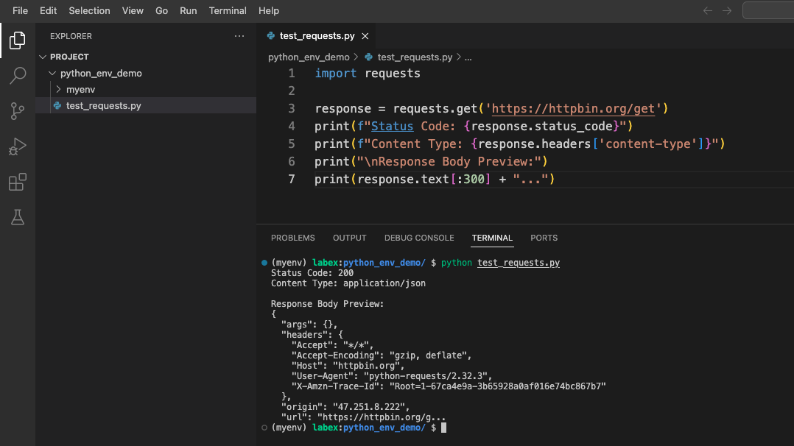This screenshot has height=446, width=794.
Task: Click 'import' keyword on line 1
Action: tap(336, 74)
